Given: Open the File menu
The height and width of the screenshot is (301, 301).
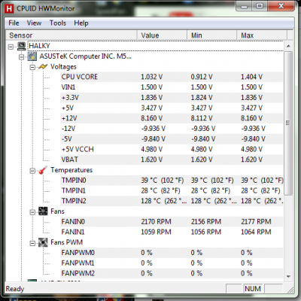Looking at the screenshot, I should pyautogui.click(x=14, y=23).
